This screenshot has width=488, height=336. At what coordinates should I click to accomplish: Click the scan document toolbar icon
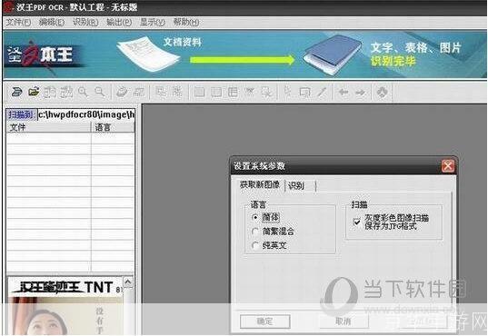point(16,92)
